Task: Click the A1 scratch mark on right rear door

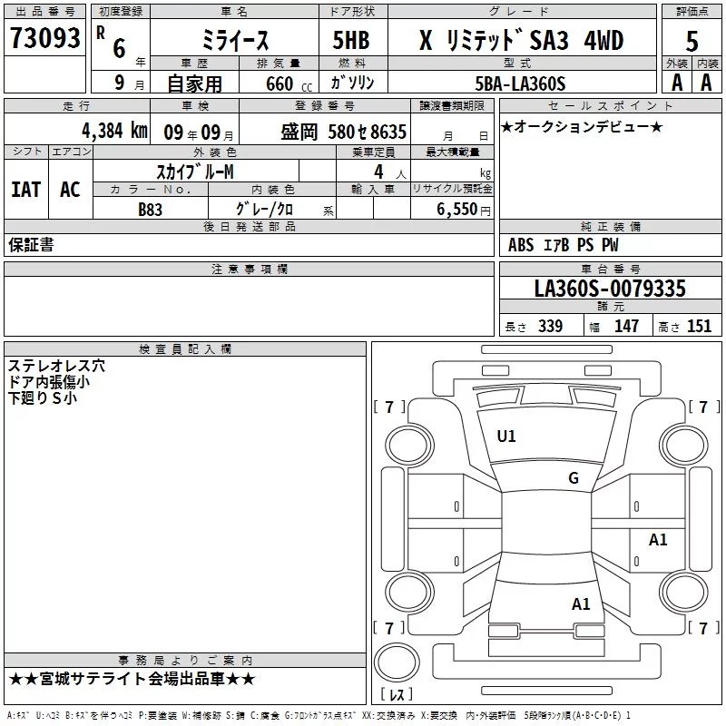Action: [x=658, y=540]
